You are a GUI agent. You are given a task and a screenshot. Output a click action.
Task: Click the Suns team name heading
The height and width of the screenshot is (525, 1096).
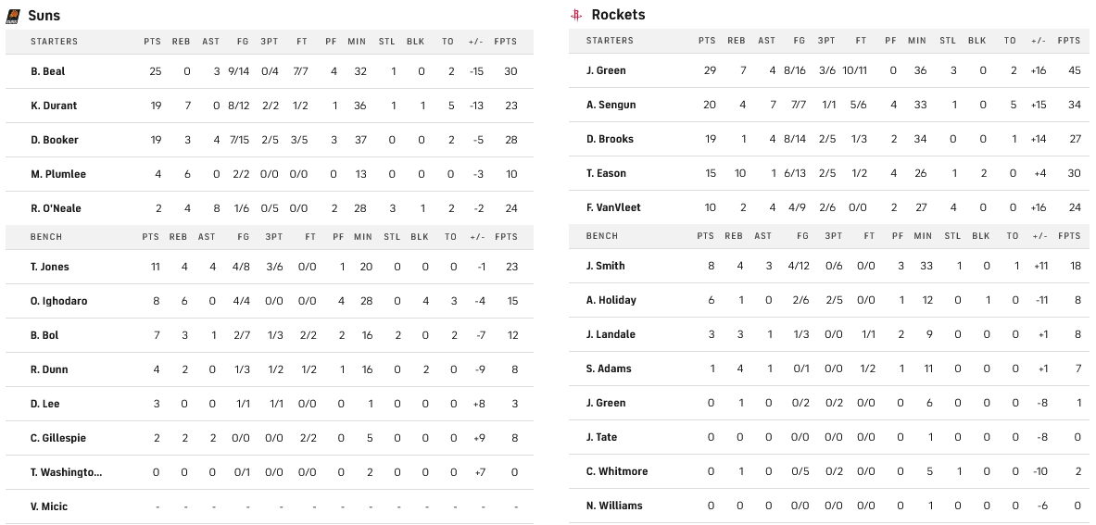(44, 16)
